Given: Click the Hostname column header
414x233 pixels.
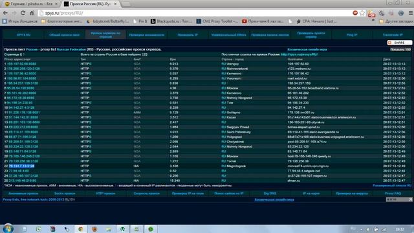Looking at the screenshot, I should pyautogui.click(x=295, y=60).
